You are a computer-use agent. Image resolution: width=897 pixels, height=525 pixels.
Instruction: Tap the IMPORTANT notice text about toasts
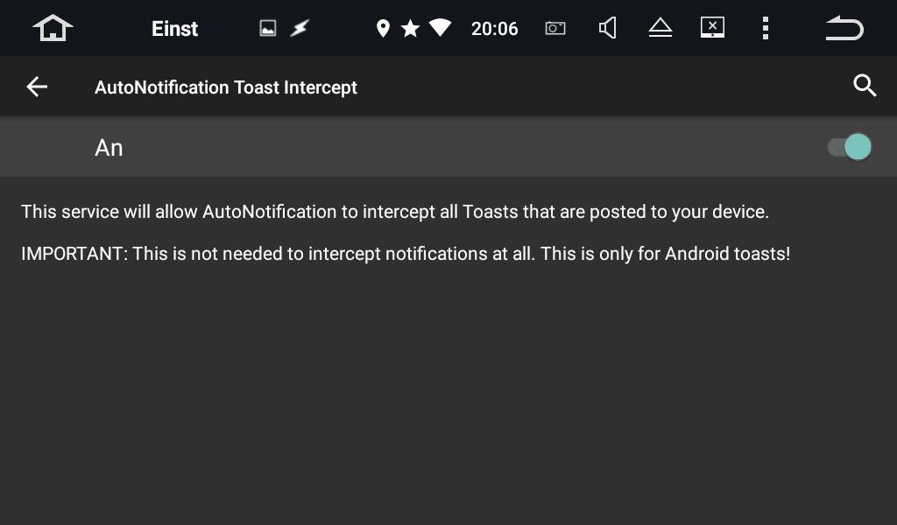click(406, 254)
